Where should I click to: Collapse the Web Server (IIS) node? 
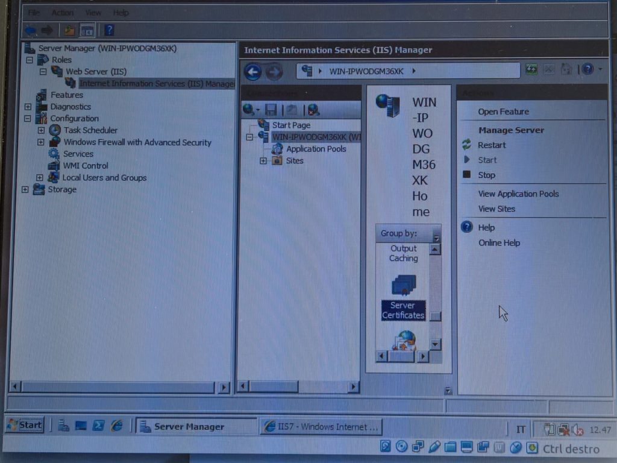(43, 72)
